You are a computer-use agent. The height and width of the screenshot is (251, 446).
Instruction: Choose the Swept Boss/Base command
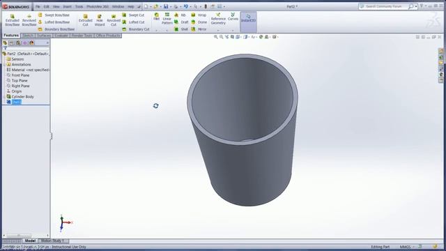54,15
